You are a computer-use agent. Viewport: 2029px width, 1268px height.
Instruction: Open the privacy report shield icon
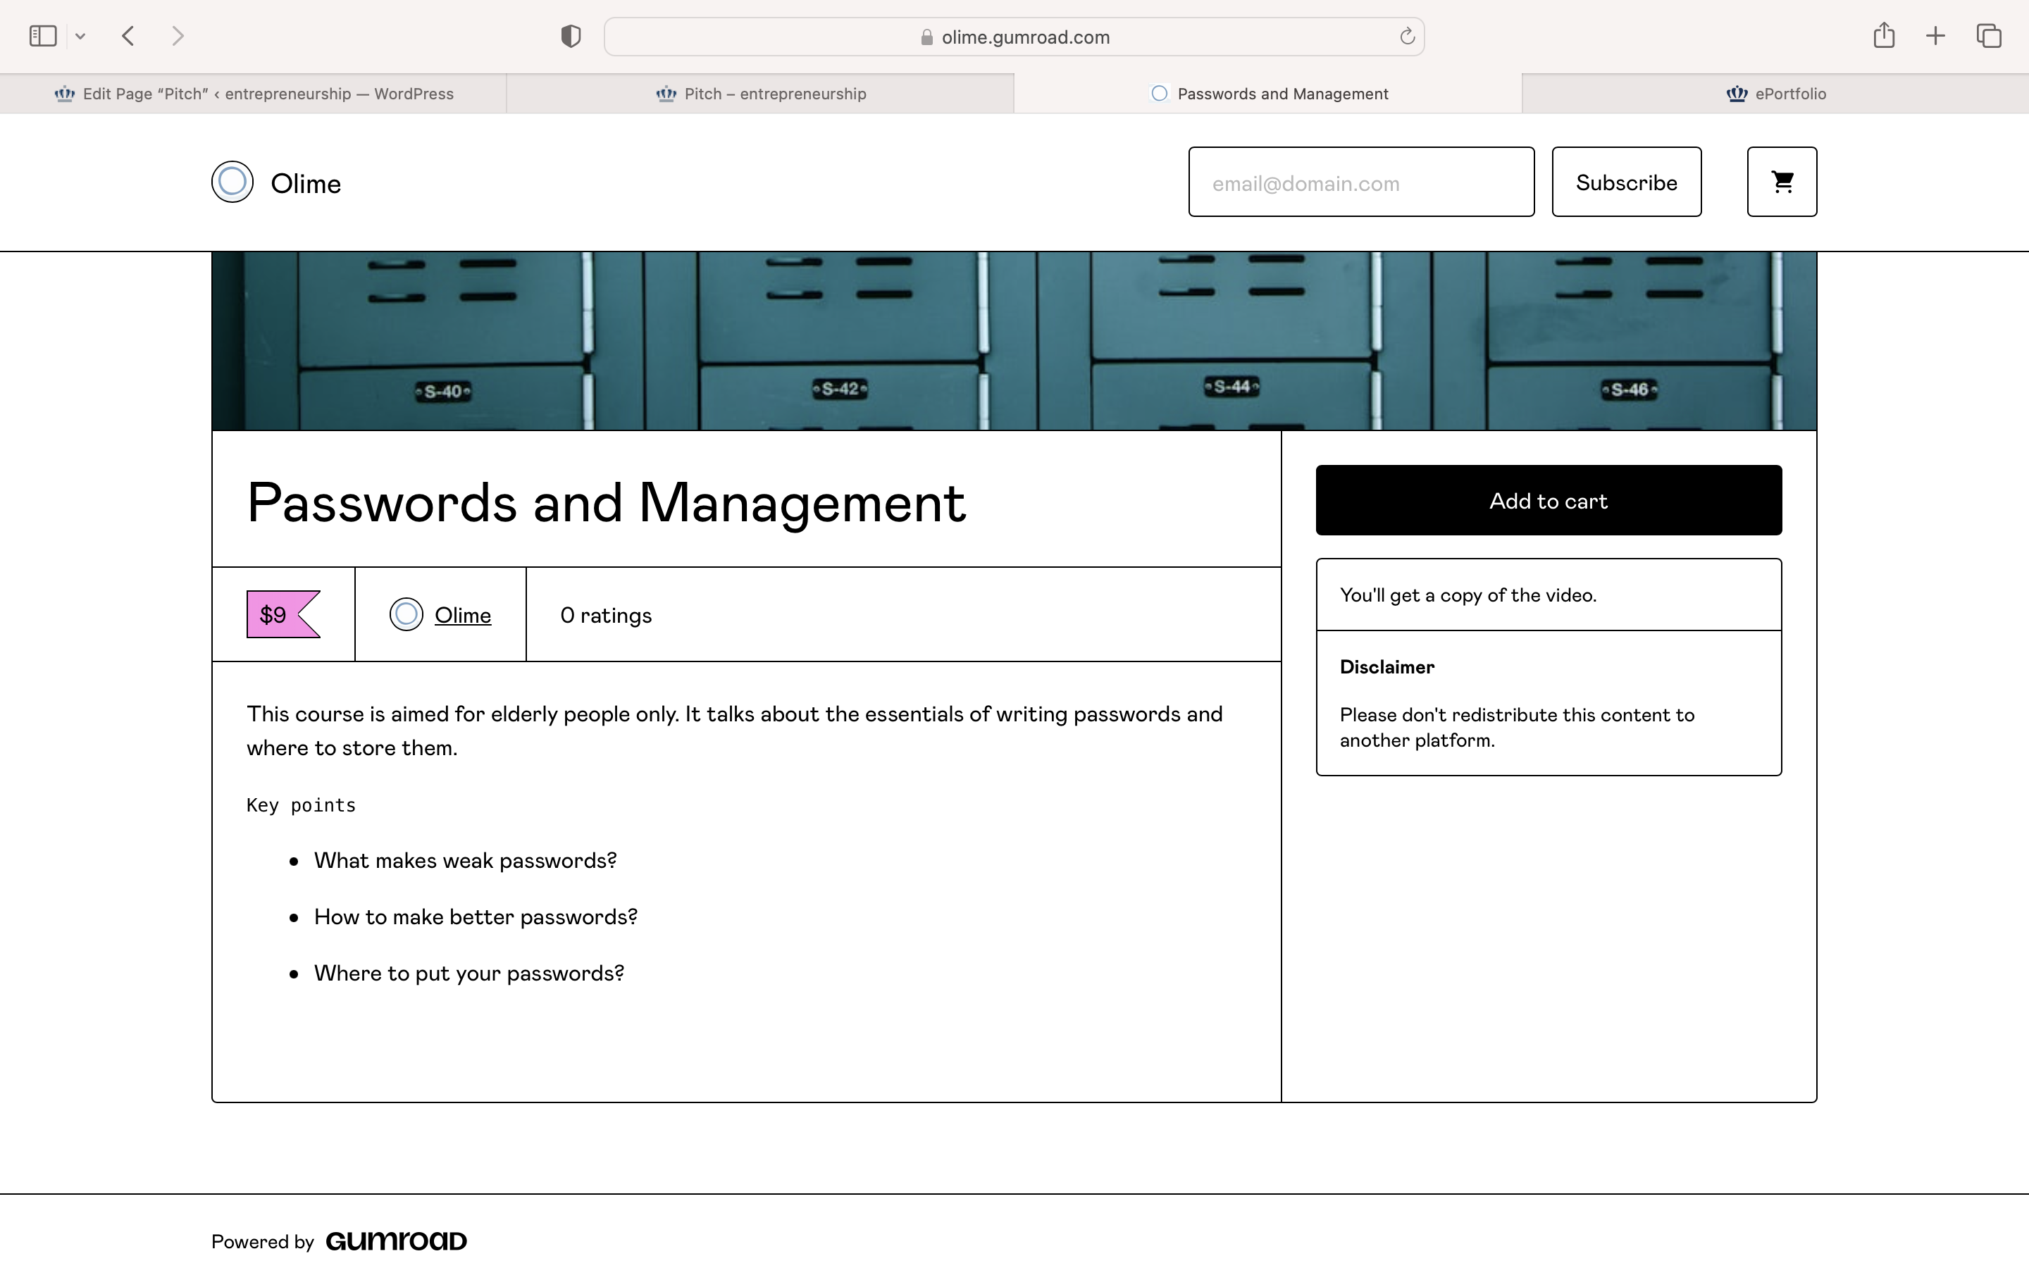[x=571, y=36]
